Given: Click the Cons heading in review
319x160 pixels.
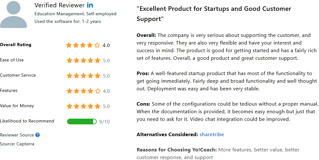Looking at the screenshot, I should tap(143, 104).
